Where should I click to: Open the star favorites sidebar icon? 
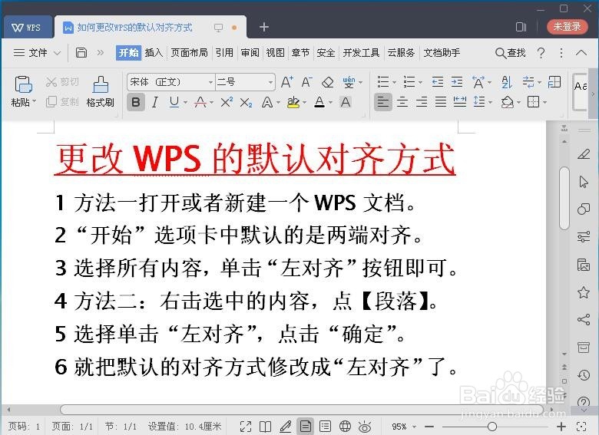click(584, 292)
